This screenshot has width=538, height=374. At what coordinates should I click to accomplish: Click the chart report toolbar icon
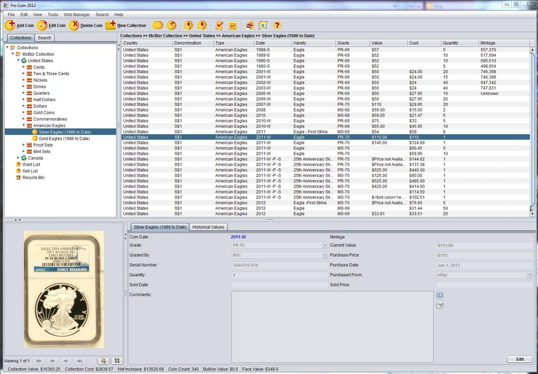233,25
